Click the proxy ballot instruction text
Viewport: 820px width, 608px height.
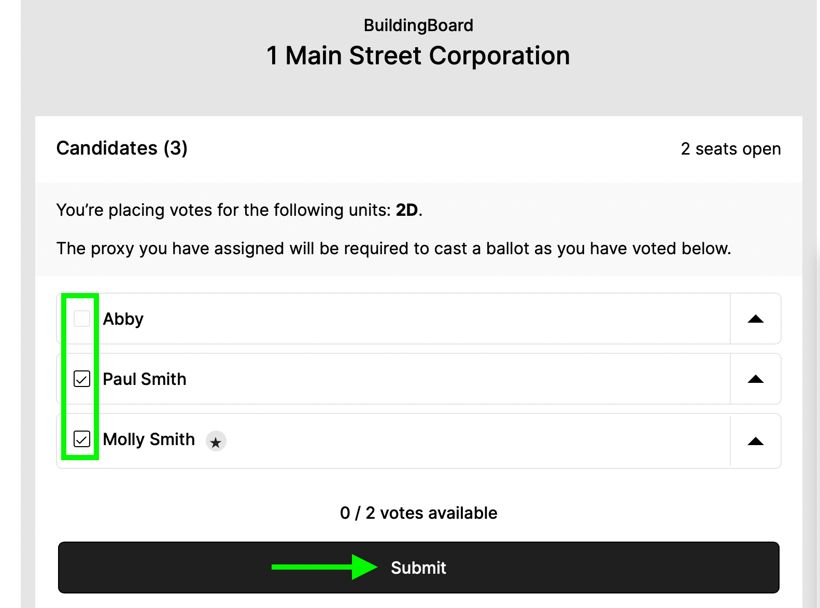coord(393,248)
